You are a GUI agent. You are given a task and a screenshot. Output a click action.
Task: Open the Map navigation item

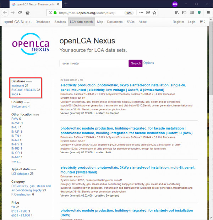point(100,22)
